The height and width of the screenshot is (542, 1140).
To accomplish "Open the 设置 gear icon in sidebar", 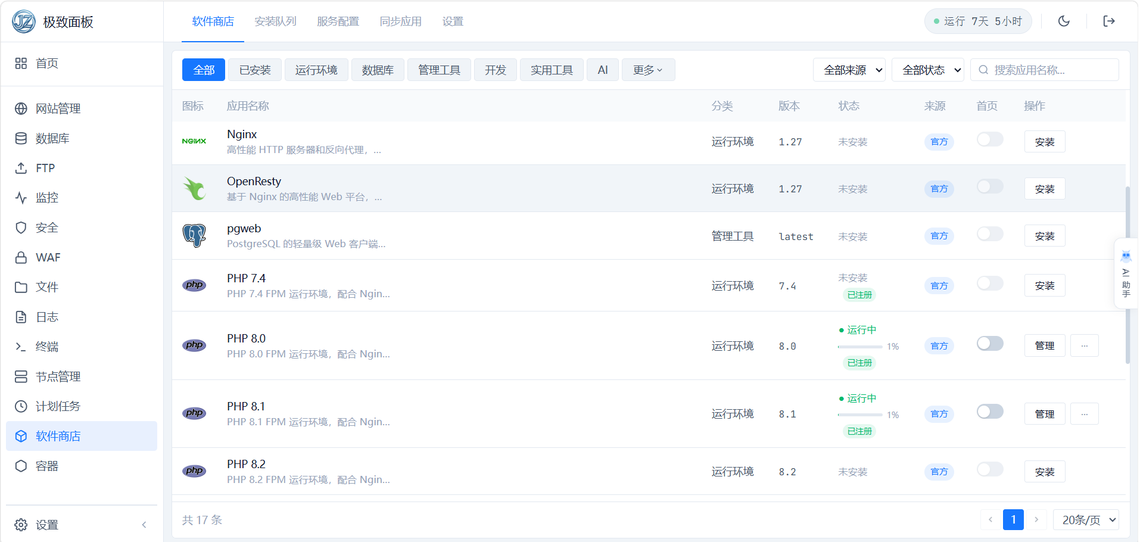I will point(21,525).
